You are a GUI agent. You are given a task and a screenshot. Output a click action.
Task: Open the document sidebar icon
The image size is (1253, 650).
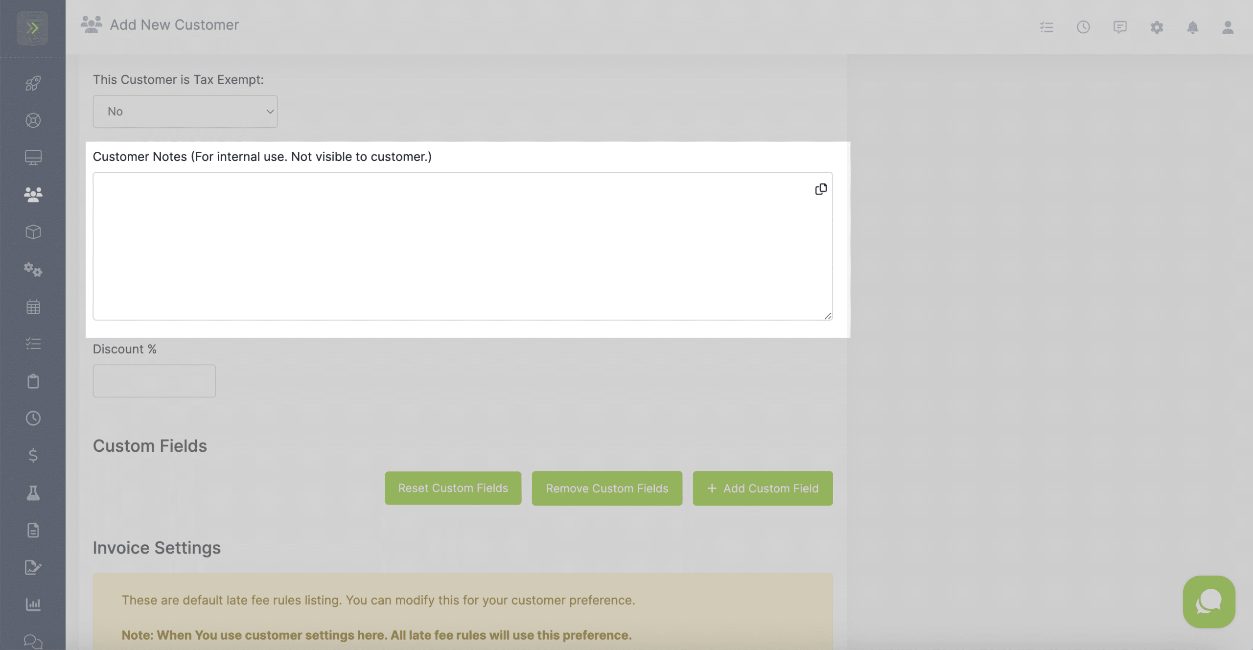tap(33, 530)
